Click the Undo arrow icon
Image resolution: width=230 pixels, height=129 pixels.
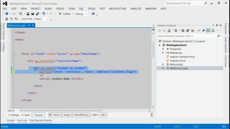tap(43, 14)
